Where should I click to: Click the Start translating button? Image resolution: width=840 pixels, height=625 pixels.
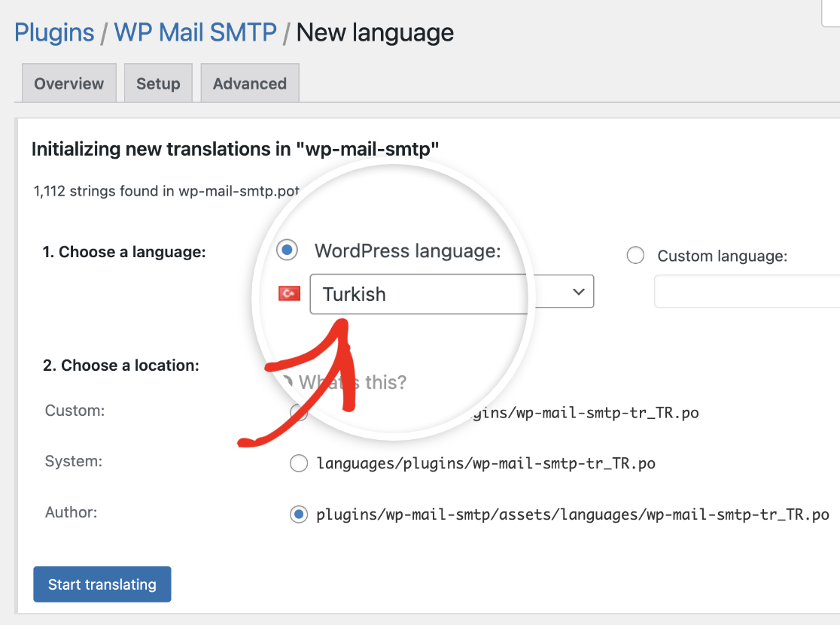102,584
